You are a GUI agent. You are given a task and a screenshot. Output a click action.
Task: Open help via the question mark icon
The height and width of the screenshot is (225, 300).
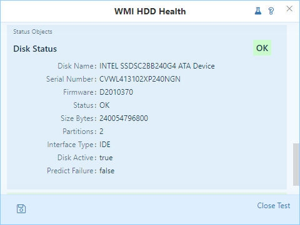click(271, 11)
